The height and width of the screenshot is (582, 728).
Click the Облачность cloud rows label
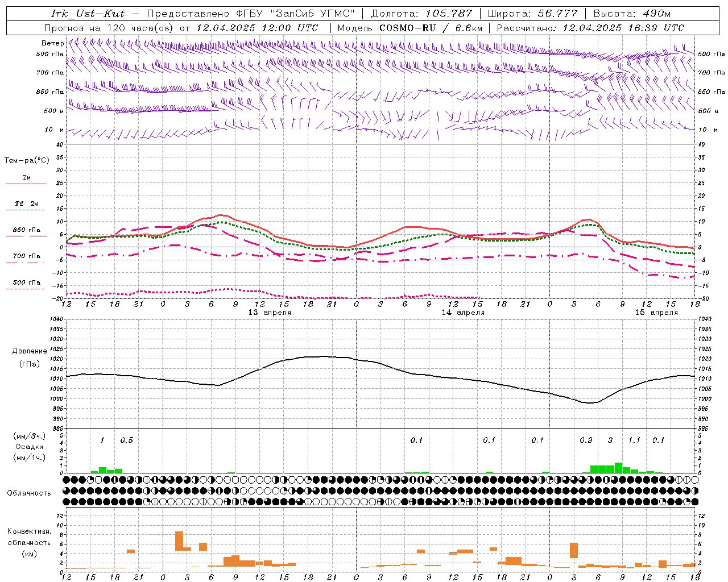(x=29, y=493)
